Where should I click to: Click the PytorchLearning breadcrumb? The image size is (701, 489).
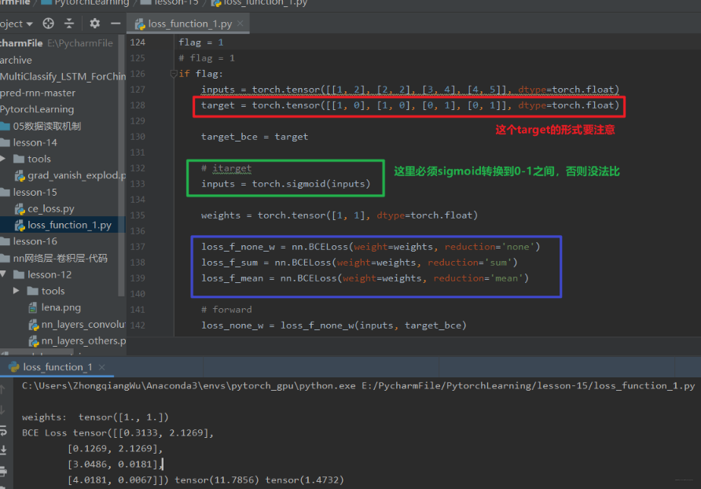tap(92, 2)
